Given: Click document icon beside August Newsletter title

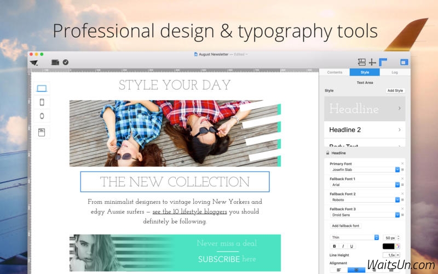Looking at the screenshot, I should pos(196,54).
